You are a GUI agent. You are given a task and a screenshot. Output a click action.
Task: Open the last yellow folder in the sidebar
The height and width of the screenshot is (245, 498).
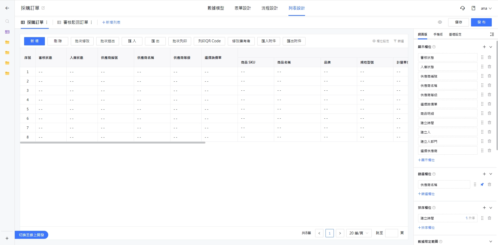[7, 73]
